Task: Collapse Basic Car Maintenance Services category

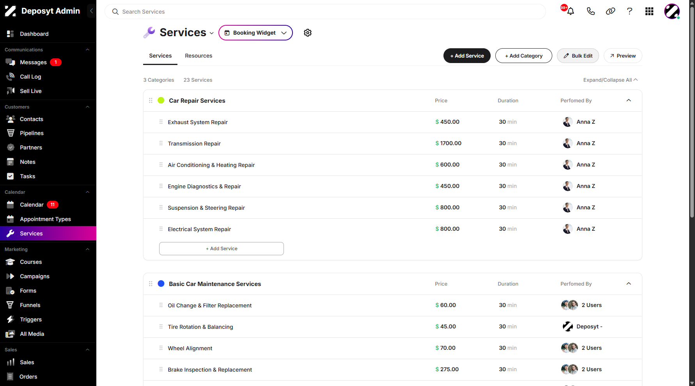Action: (628, 284)
